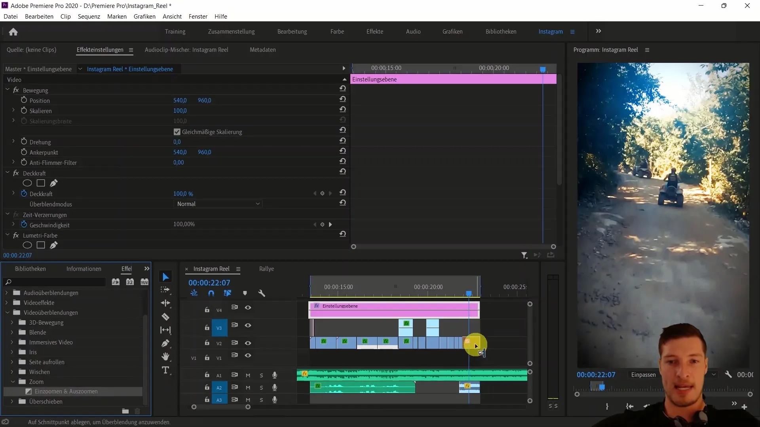Toggle stopwatch animation for Position
This screenshot has width=760, height=427.
point(24,100)
